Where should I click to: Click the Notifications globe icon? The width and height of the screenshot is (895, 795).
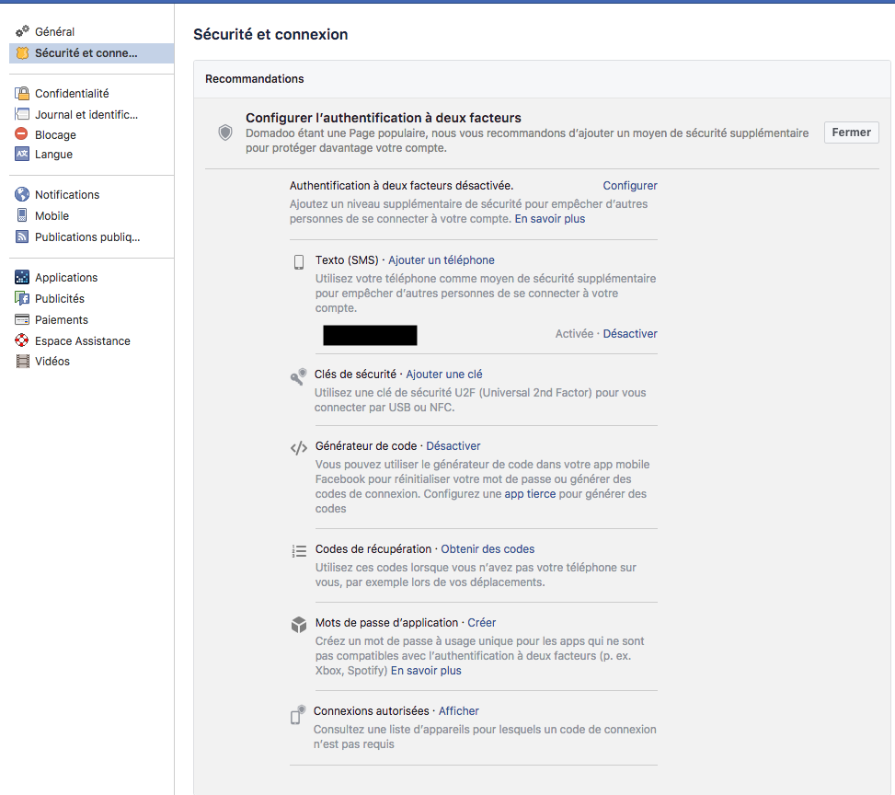[x=22, y=194]
